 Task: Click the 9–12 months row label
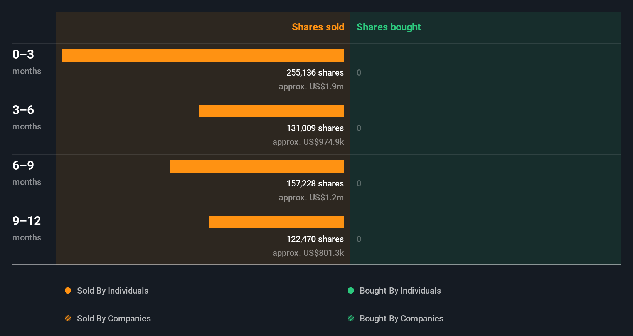tap(27, 228)
